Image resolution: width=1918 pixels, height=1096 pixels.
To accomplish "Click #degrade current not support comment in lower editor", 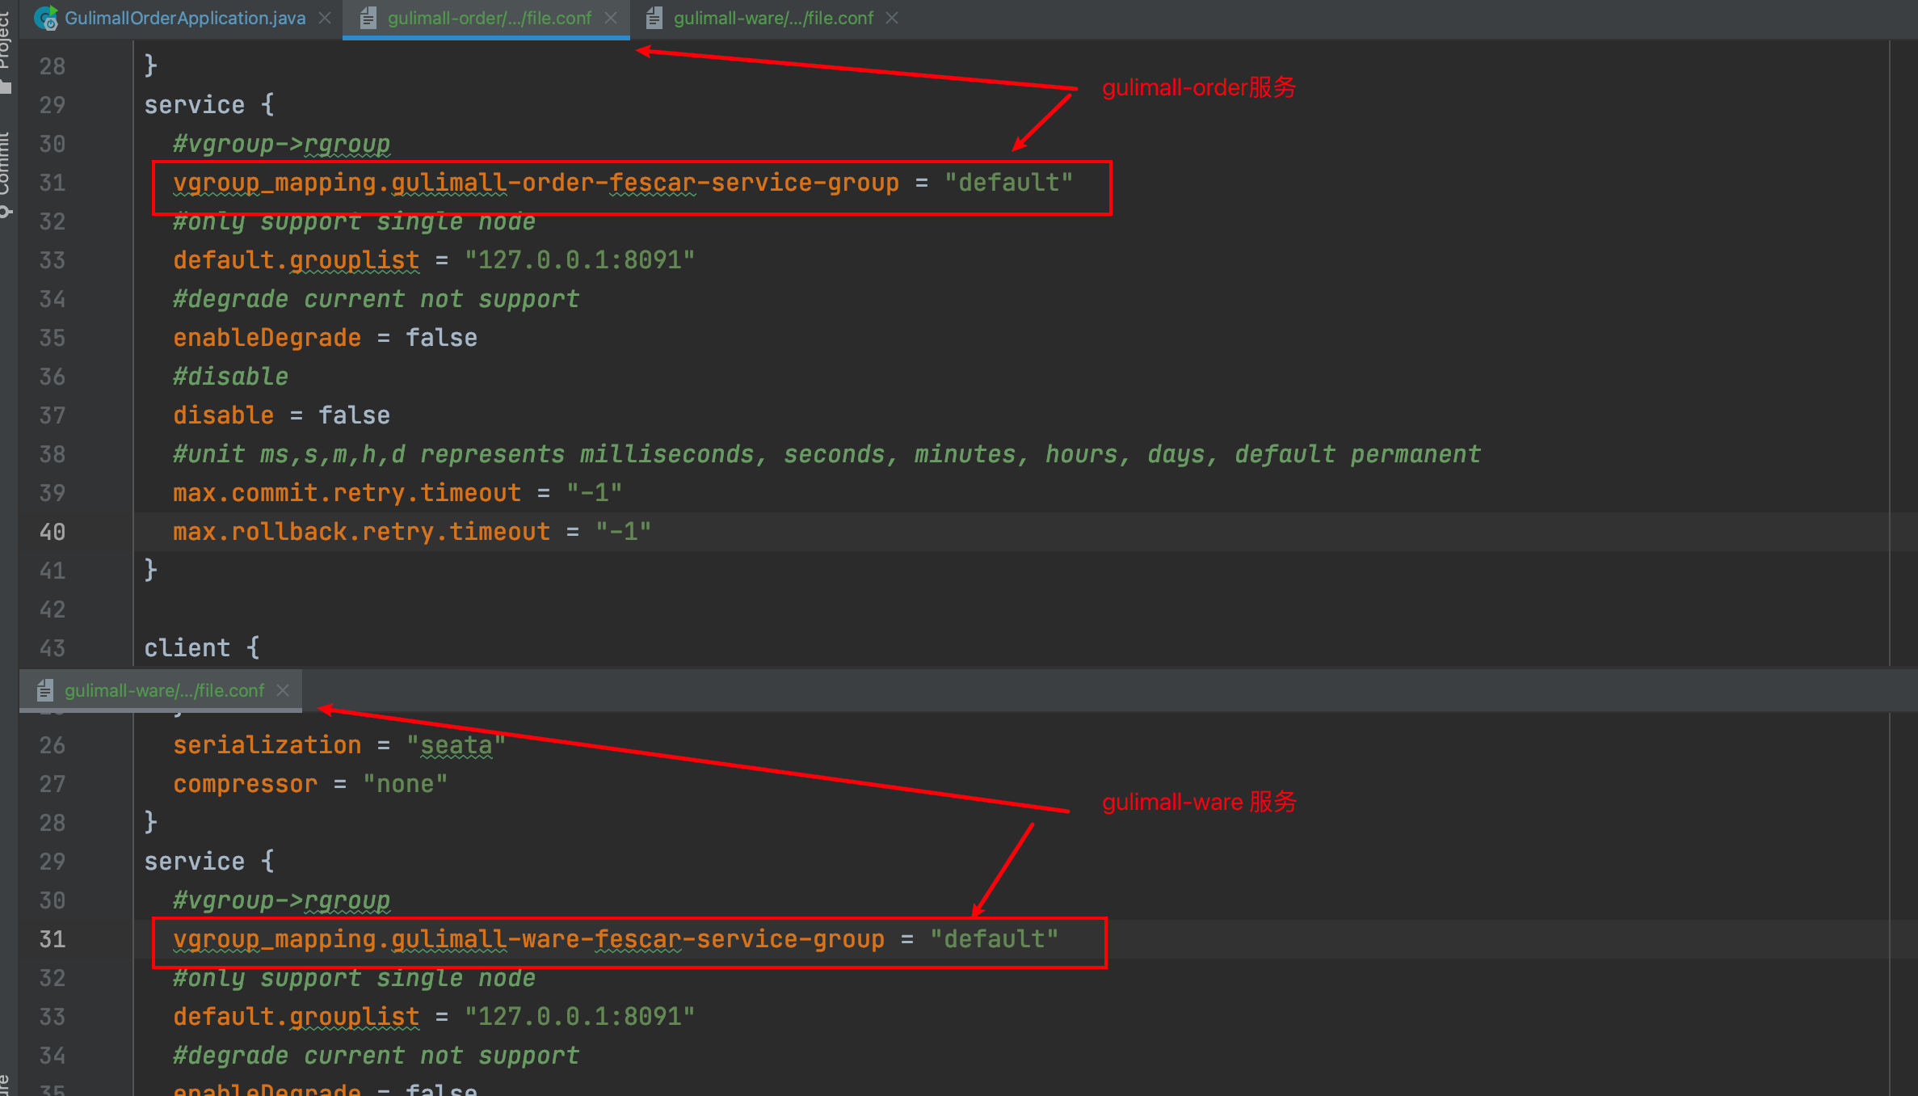I will tap(376, 1056).
